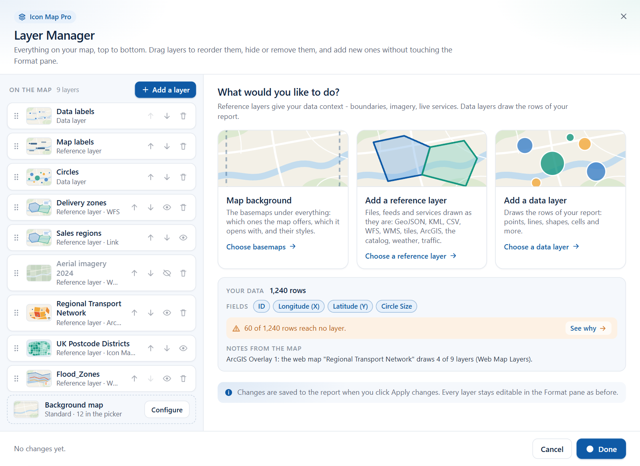The width and height of the screenshot is (640, 466).
Task: Remove the Delivery zones layer
Action: click(183, 207)
